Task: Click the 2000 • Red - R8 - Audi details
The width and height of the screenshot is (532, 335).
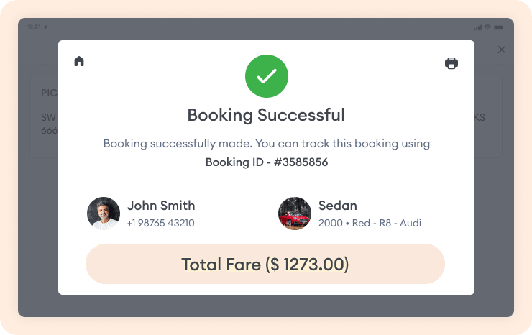Action: (370, 223)
